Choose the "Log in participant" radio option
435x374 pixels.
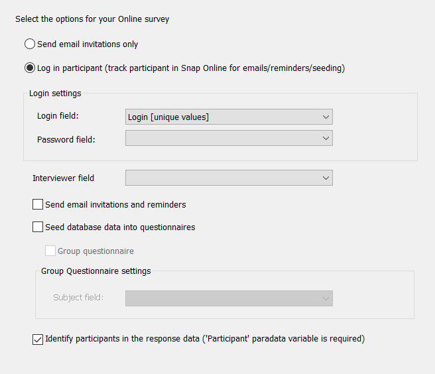[30, 68]
